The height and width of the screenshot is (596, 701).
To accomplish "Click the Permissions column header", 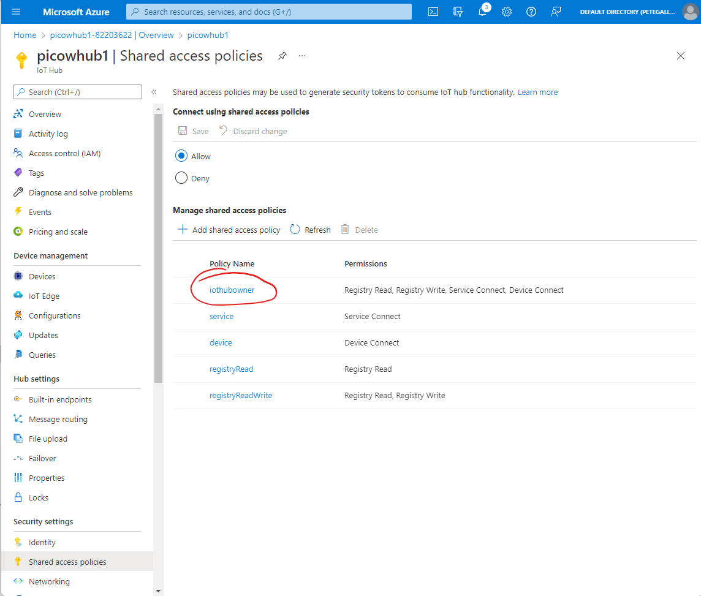I will tap(365, 263).
